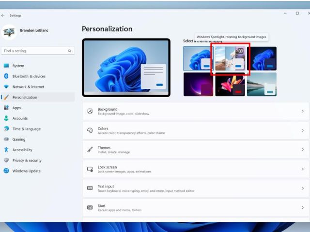Expand the Background settings chevron
Screen dimensions: 310x232
303,111
